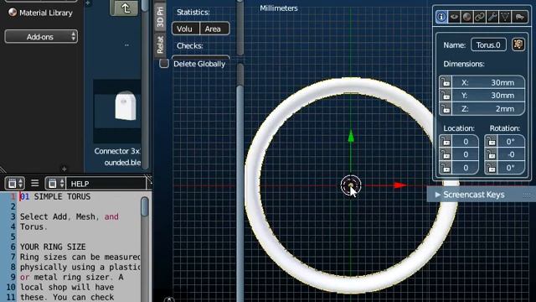Click the 'Location:' heading
The image size is (536, 302).
(x=459, y=128)
